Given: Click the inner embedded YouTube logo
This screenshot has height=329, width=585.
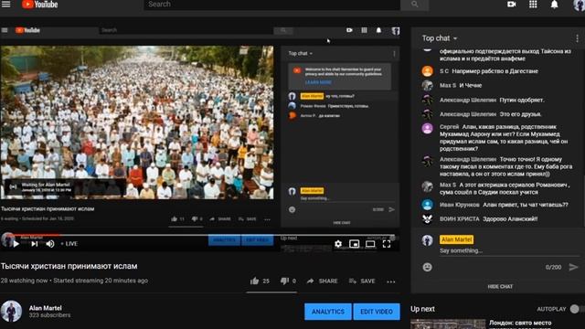Looking at the screenshot, I should point(27,30).
